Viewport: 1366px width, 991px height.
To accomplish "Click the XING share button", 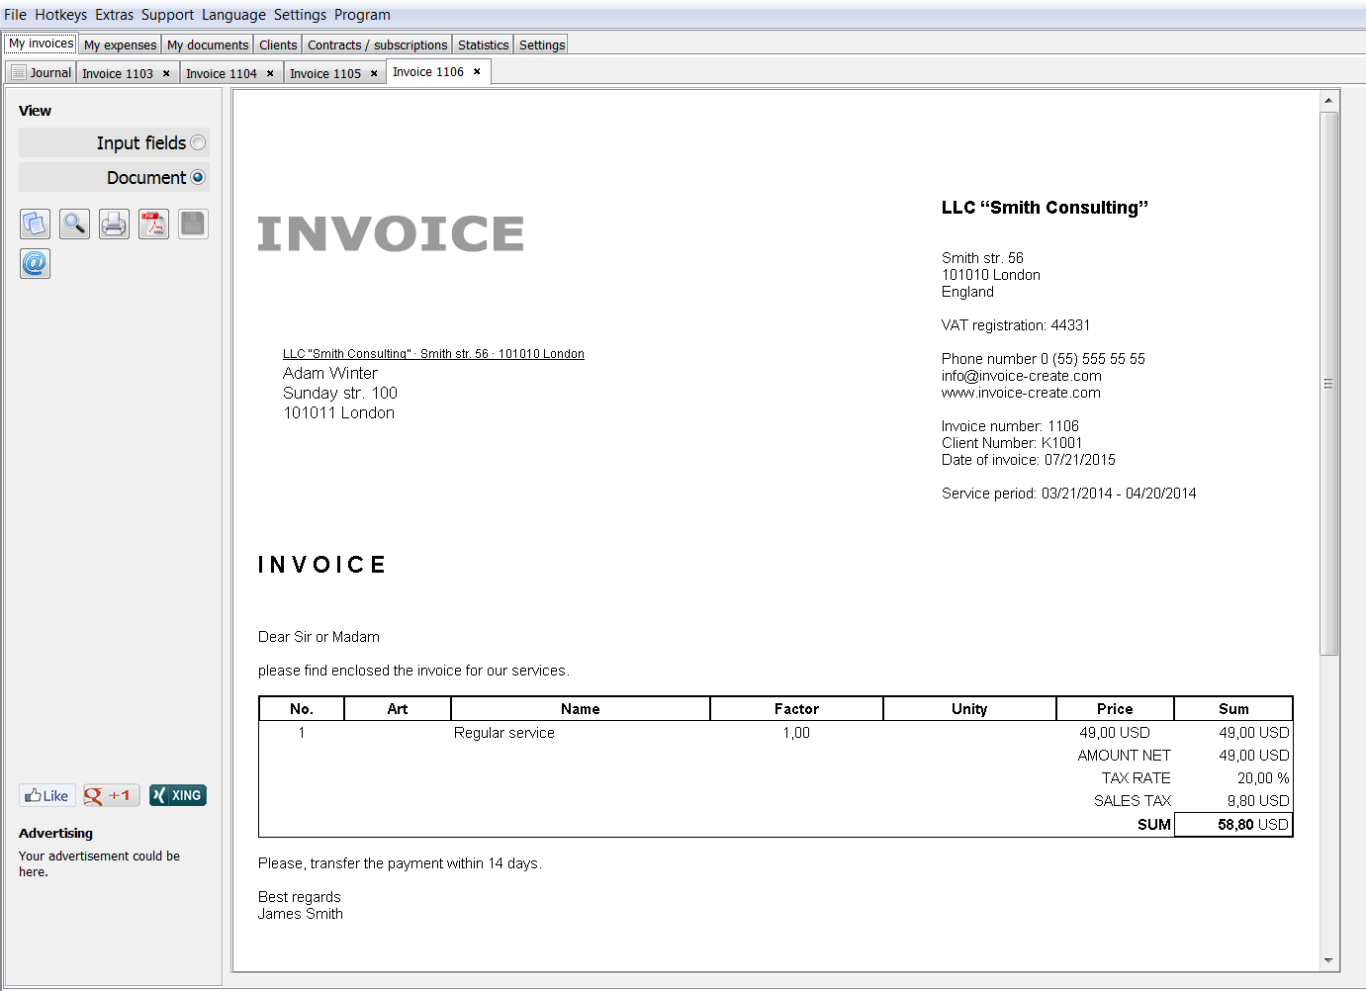I will [x=178, y=795].
